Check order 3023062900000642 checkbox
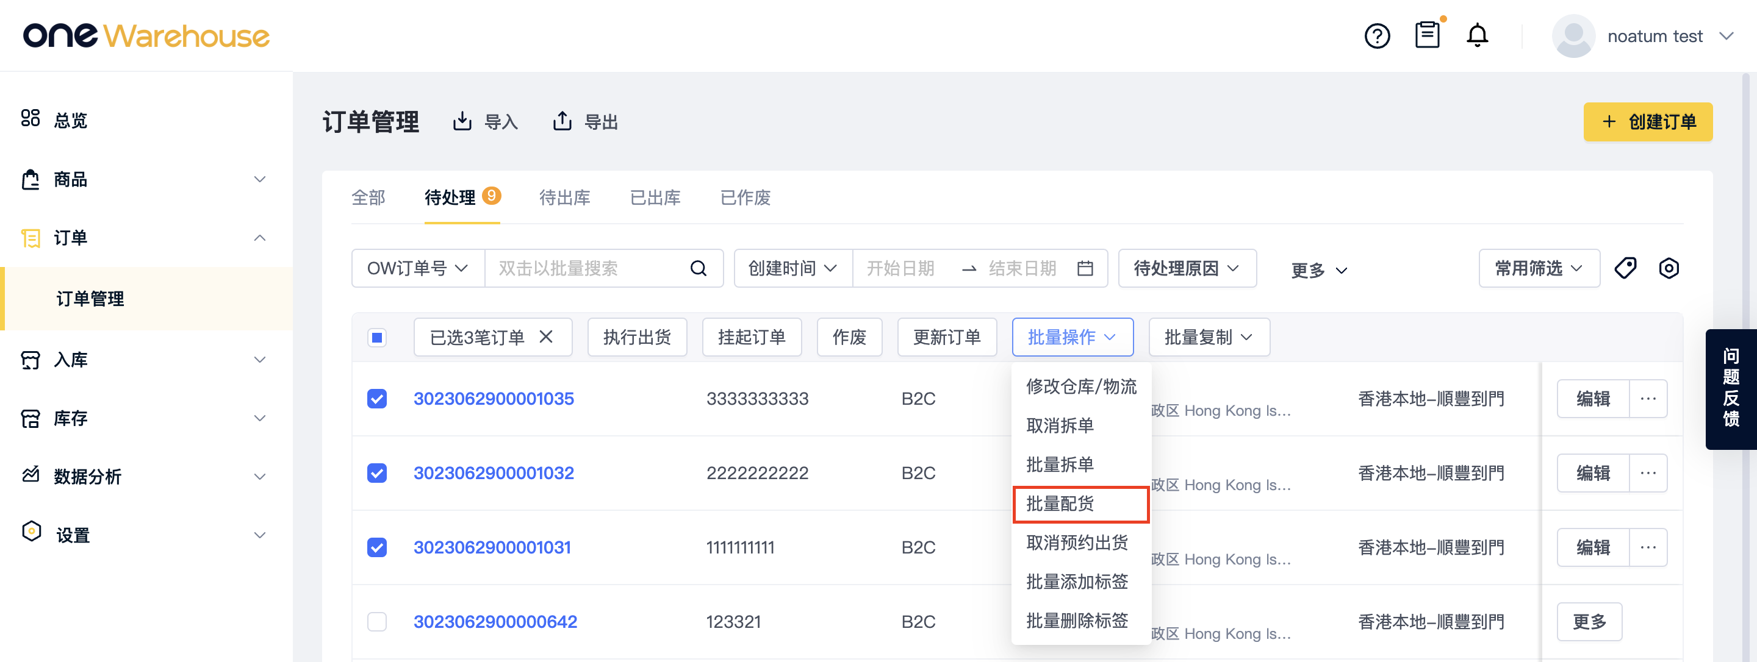 (376, 621)
